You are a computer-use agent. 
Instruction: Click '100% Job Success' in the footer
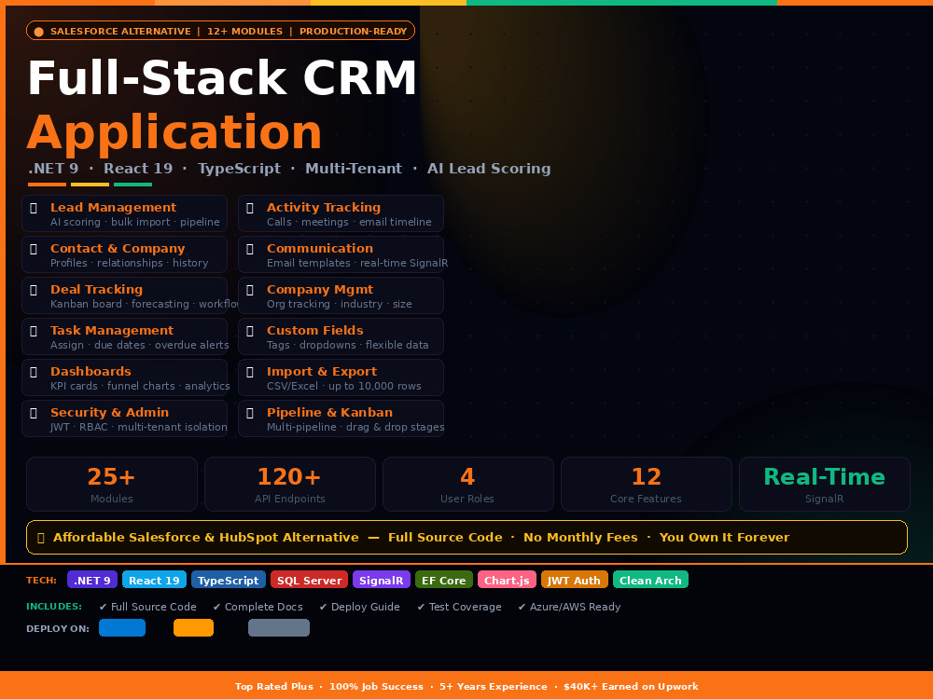point(376,687)
